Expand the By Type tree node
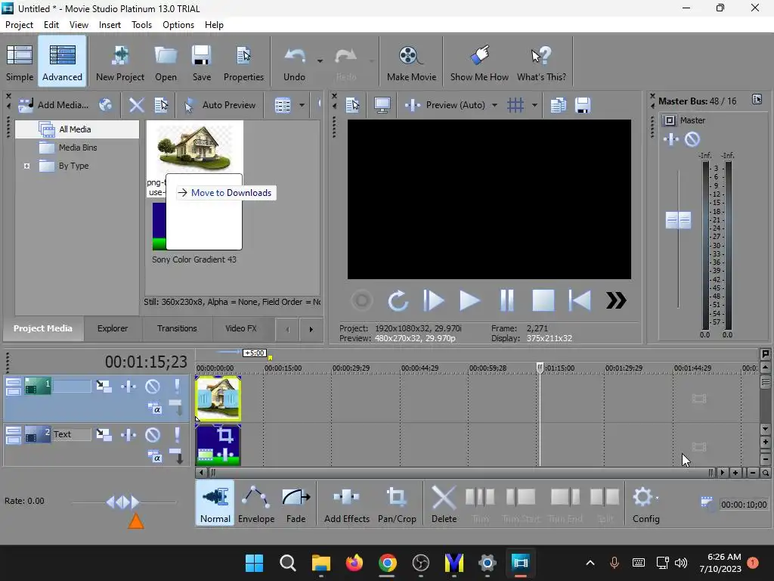 [x=26, y=166]
